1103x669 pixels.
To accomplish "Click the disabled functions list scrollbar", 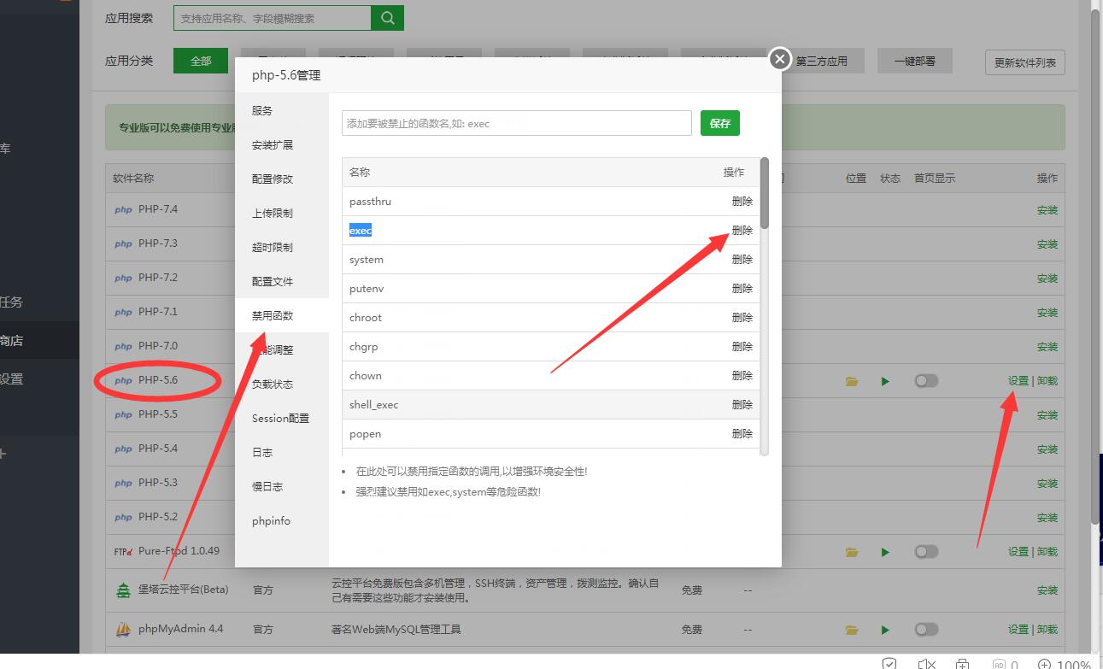I will 765,193.
